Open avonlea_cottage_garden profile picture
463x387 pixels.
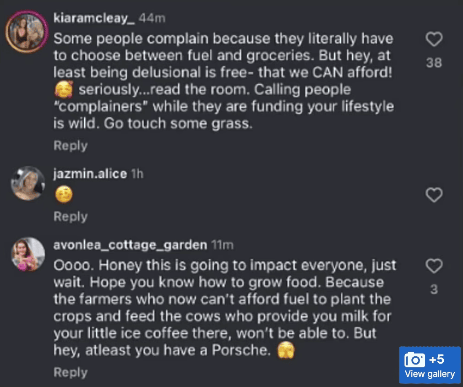(27, 254)
